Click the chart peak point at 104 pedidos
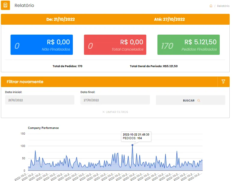Image resolution: width=236 pixels, height=181 pixels. pos(132,145)
